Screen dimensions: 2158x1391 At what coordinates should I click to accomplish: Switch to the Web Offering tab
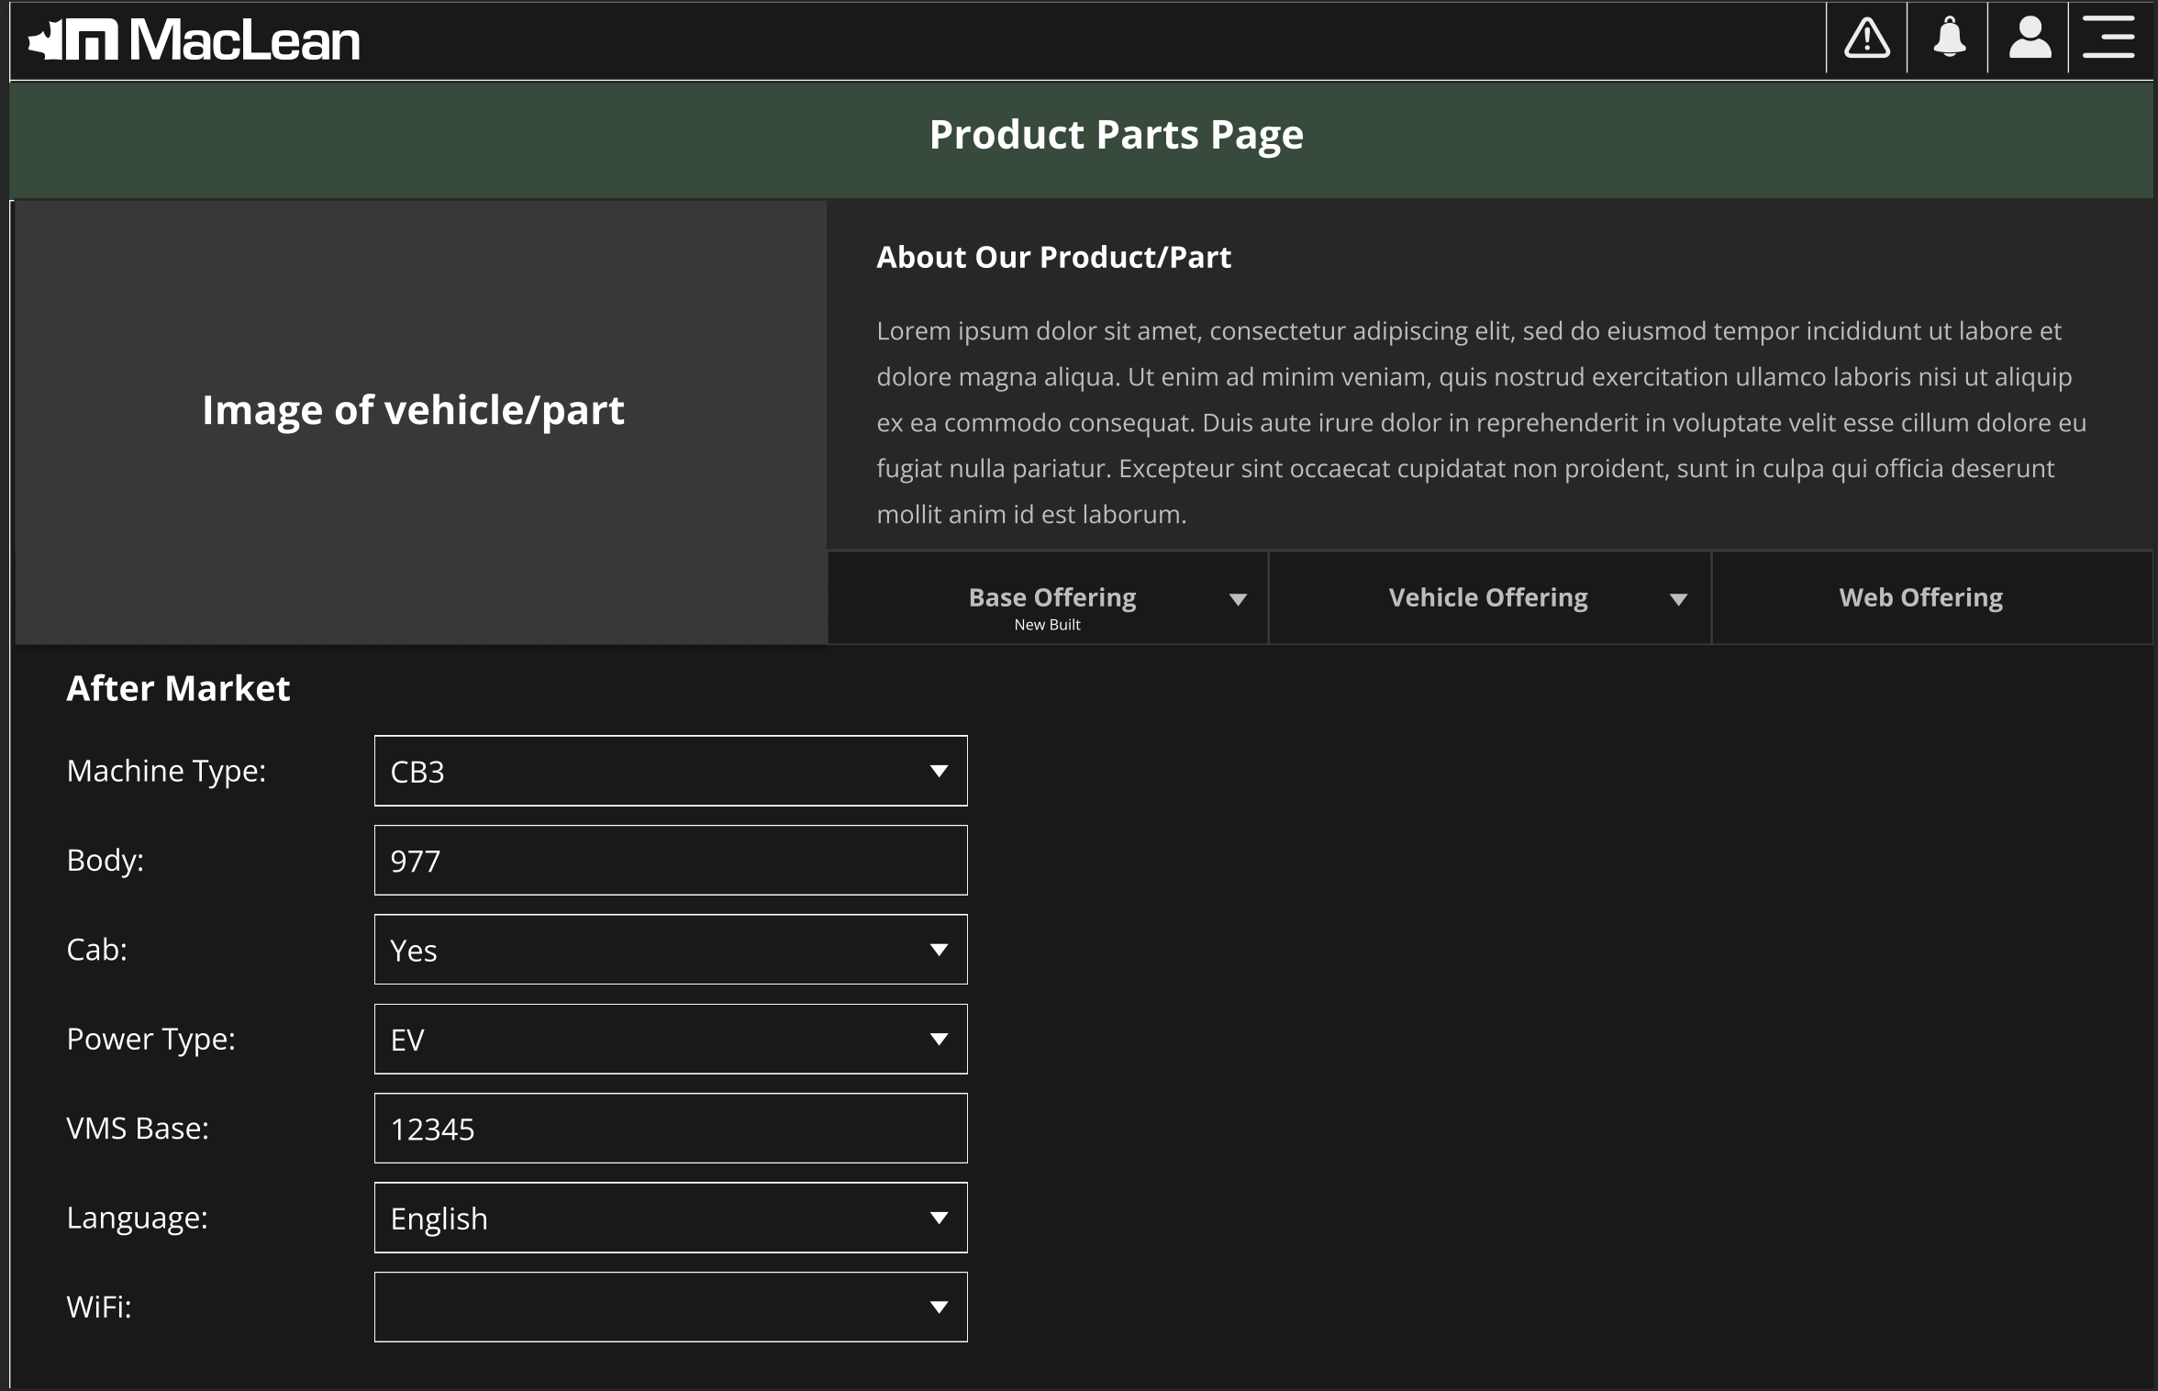click(x=1920, y=597)
